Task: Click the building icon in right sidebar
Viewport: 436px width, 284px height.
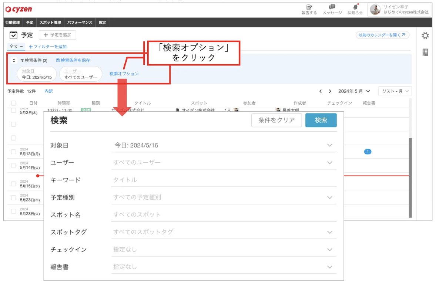Action: tap(425, 52)
